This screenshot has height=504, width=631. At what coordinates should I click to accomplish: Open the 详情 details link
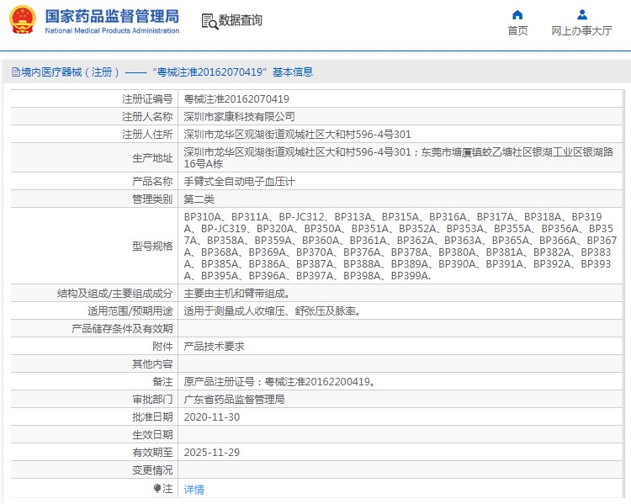194,489
